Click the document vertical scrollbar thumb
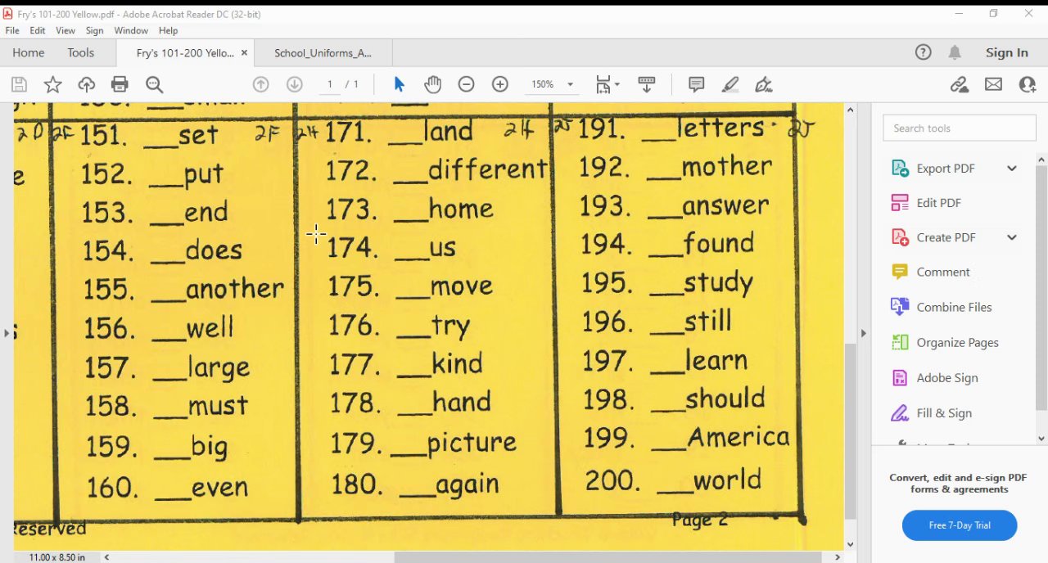 tap(850, 431)
